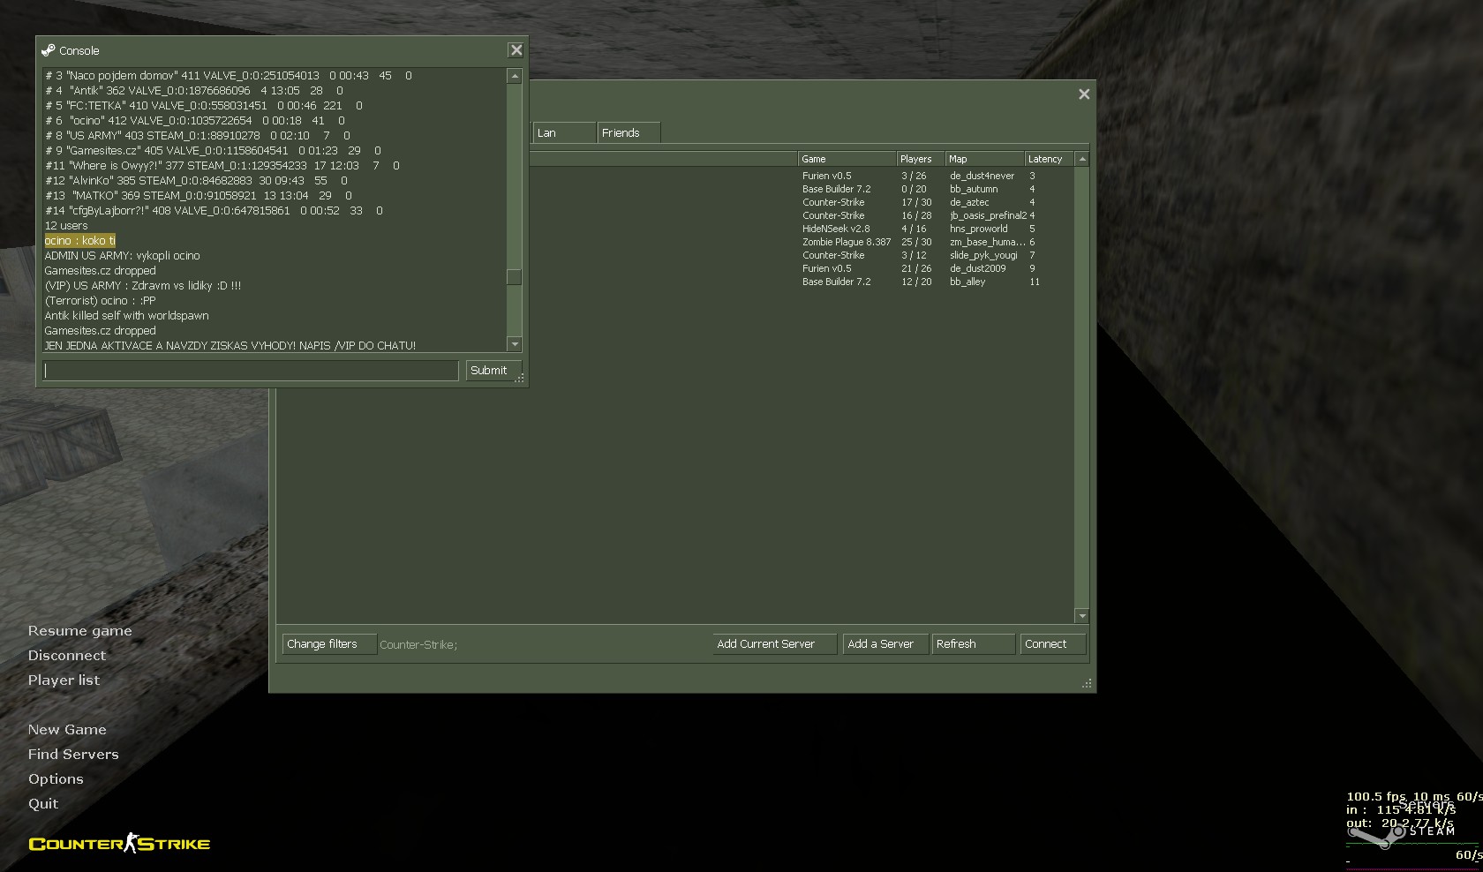Click Add a Server button
The width and height of the screenshot is (1483, 872).
885,644
